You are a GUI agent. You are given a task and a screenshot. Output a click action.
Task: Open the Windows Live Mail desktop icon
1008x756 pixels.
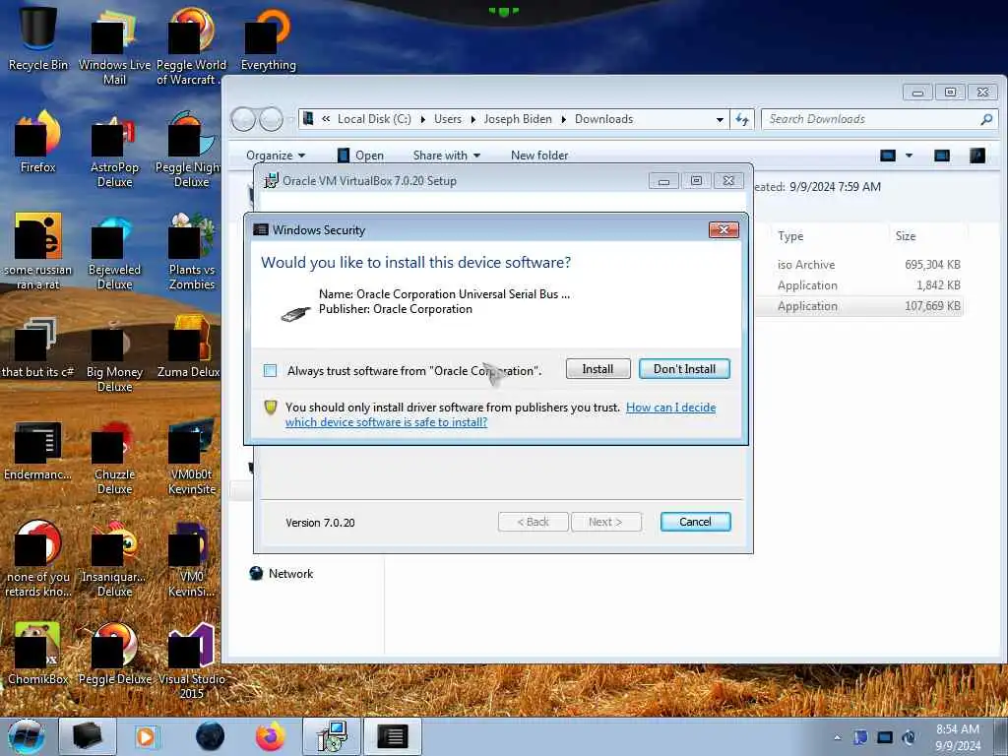pos(114,45)
